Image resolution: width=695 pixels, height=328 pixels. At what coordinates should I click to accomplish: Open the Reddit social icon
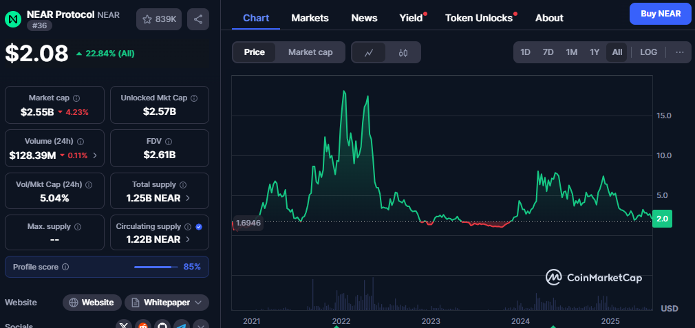(x=143, y=326)
